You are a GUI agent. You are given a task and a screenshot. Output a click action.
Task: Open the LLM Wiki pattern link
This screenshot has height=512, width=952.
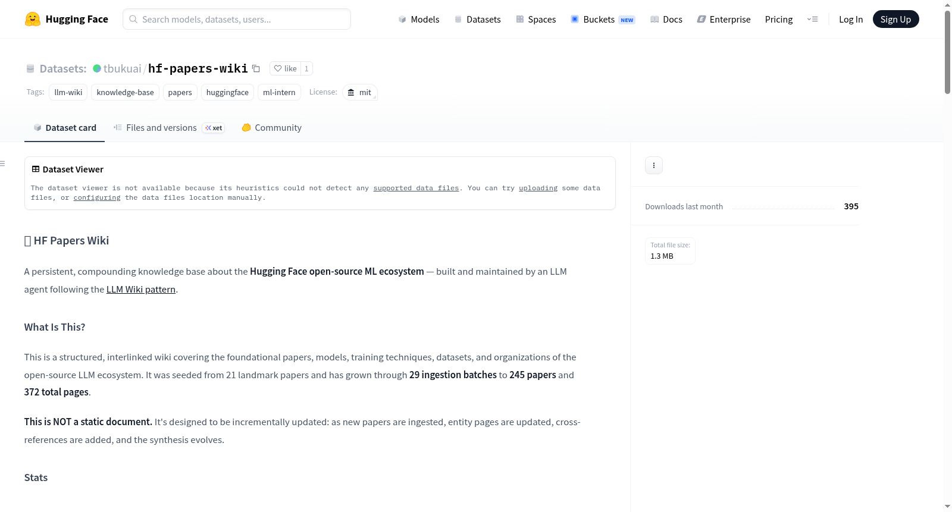[x=141, y=289]
